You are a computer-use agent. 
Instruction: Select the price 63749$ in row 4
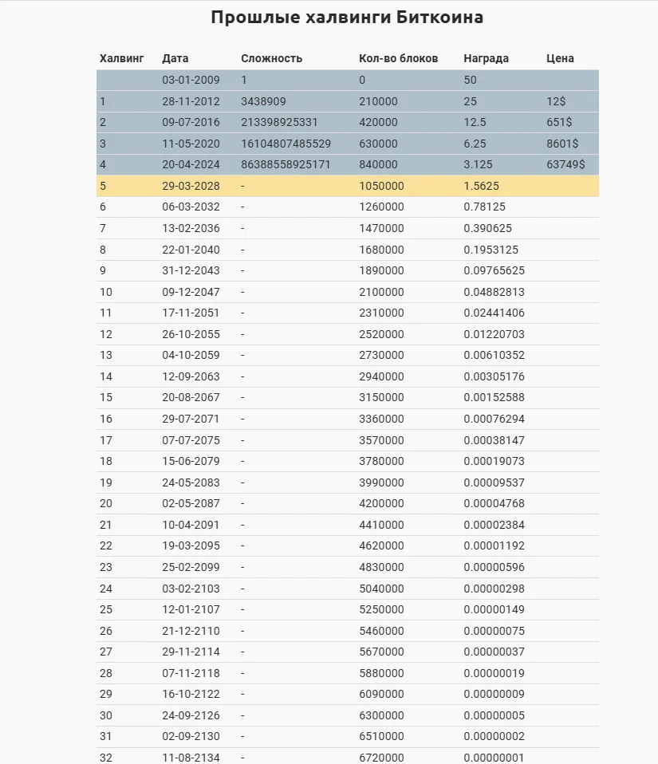[x=565, y=164]
